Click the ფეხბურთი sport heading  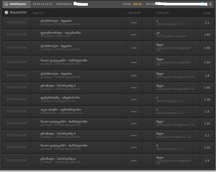coord(18,13)
